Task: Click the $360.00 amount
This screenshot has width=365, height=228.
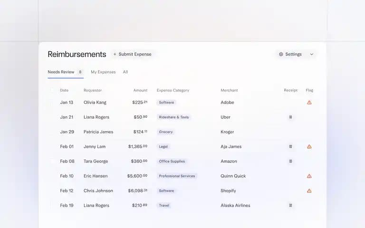Action: (139, 161)
